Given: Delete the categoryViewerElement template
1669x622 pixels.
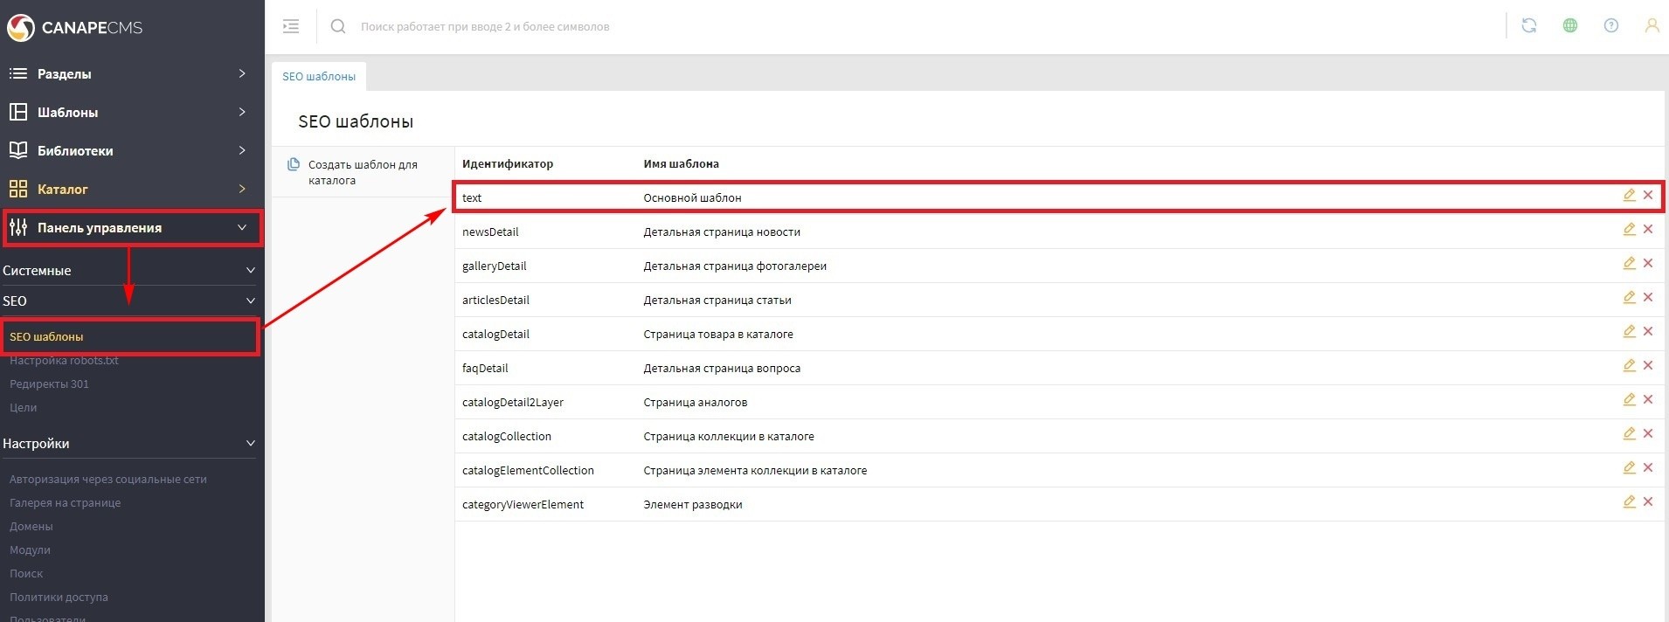Looking at the screenshot, I should tap(1648, 501).
